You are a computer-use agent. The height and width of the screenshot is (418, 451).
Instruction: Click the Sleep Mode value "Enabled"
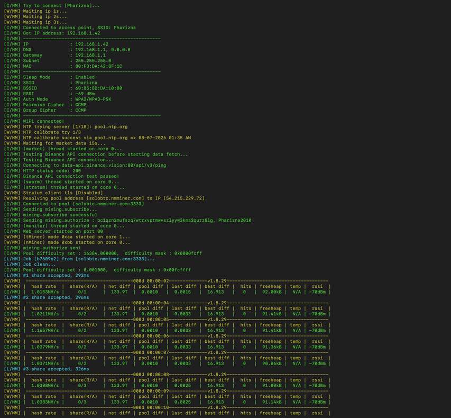tap(85, 77)
